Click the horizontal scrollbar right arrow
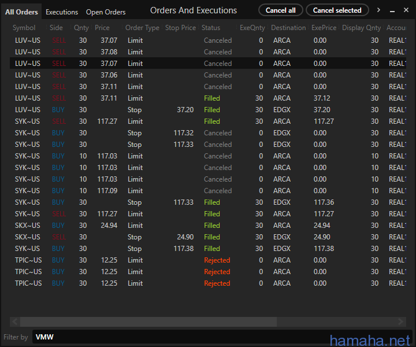The width and height of the screenshot is (416, 347). tap(401, 322)
